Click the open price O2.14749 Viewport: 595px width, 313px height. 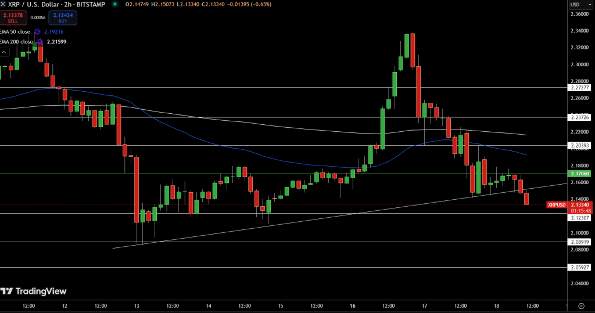click(137, 4)
